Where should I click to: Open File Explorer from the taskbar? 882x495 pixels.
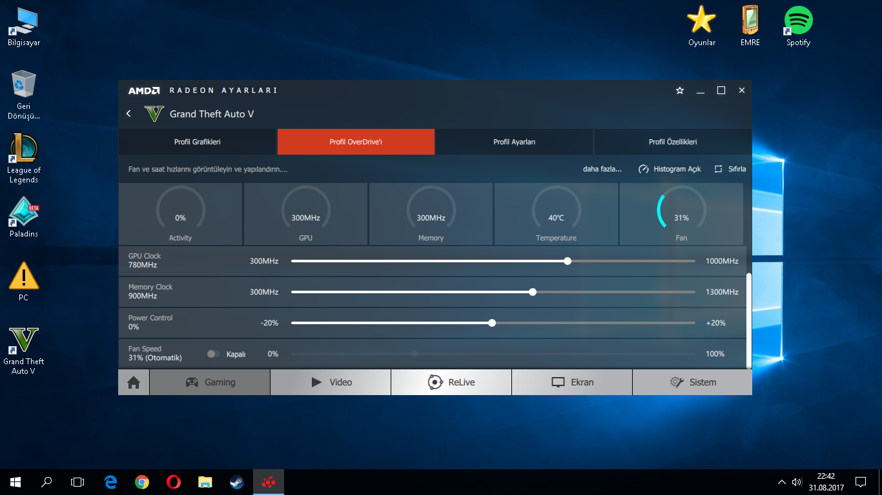pos(205,481)
